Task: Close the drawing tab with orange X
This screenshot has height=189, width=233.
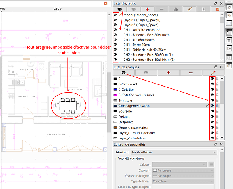Action: [x=106, y=3]
